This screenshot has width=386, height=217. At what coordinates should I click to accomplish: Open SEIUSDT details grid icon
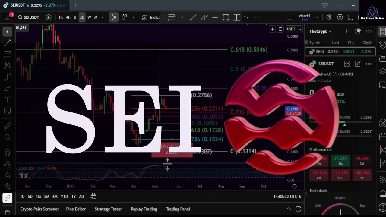[x=347, y=64]
